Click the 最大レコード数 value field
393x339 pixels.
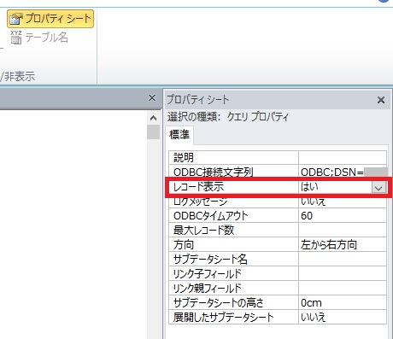(343, 231)
